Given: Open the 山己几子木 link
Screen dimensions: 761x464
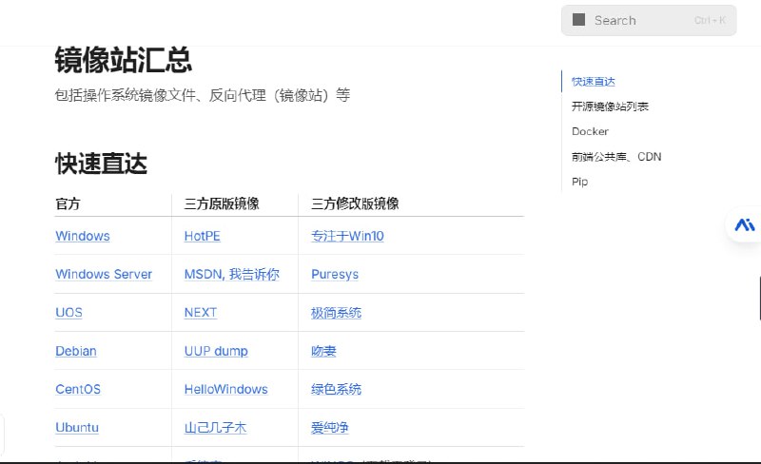Looking at the screenshot, I should 215,428.
